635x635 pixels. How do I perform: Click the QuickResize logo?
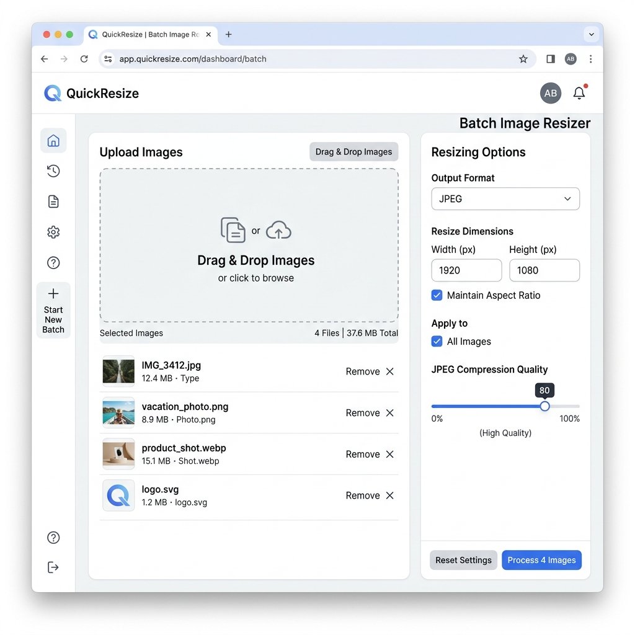click(x=92, y=93)
